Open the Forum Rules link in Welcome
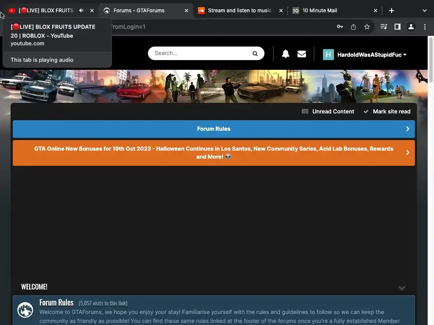This screenshot has height=325, width=434. (56, 303)
